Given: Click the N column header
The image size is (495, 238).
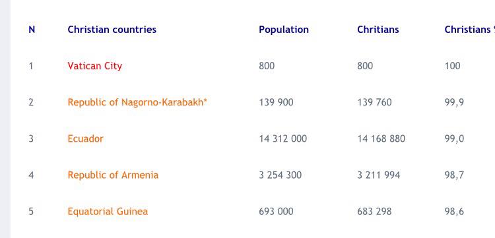Looking at the screenshot, I should [32, 30].
